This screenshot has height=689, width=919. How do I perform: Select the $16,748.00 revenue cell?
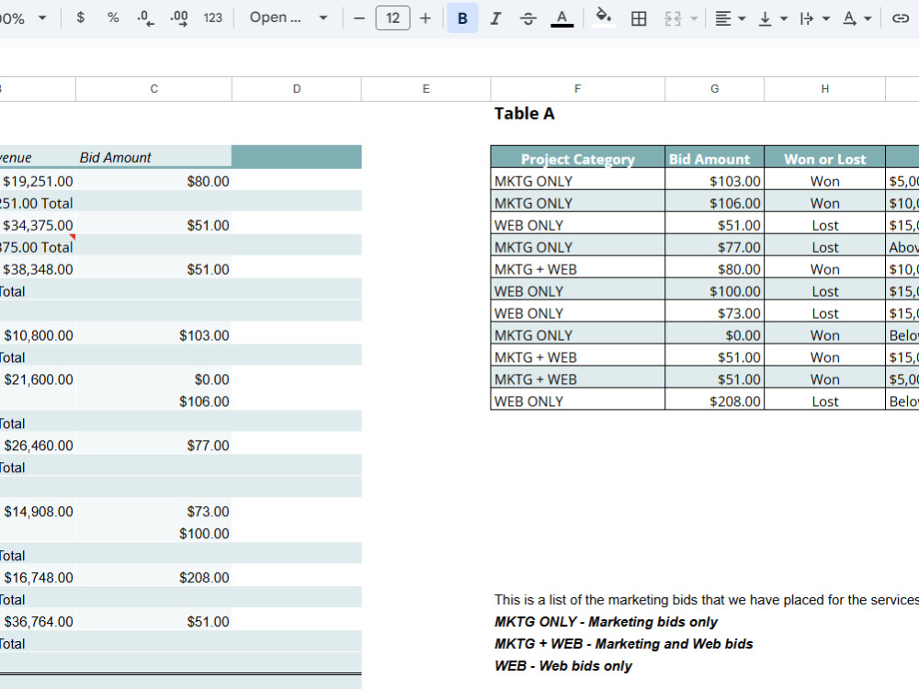click(x=38, y=577)
